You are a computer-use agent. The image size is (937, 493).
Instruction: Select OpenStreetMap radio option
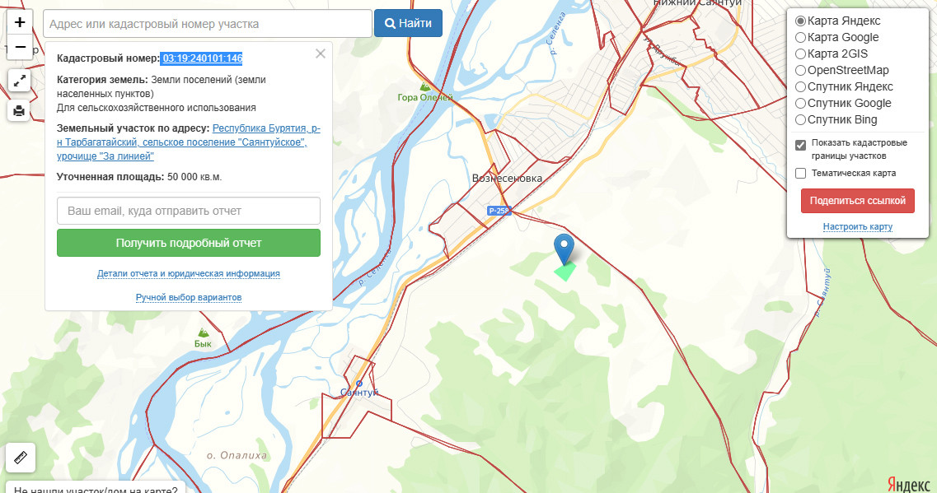point(801,71)
